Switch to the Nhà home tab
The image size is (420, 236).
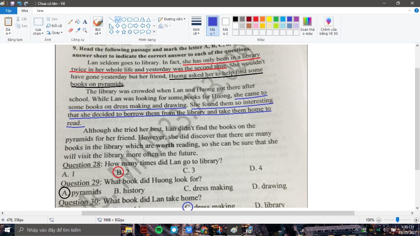click(25, 11)
